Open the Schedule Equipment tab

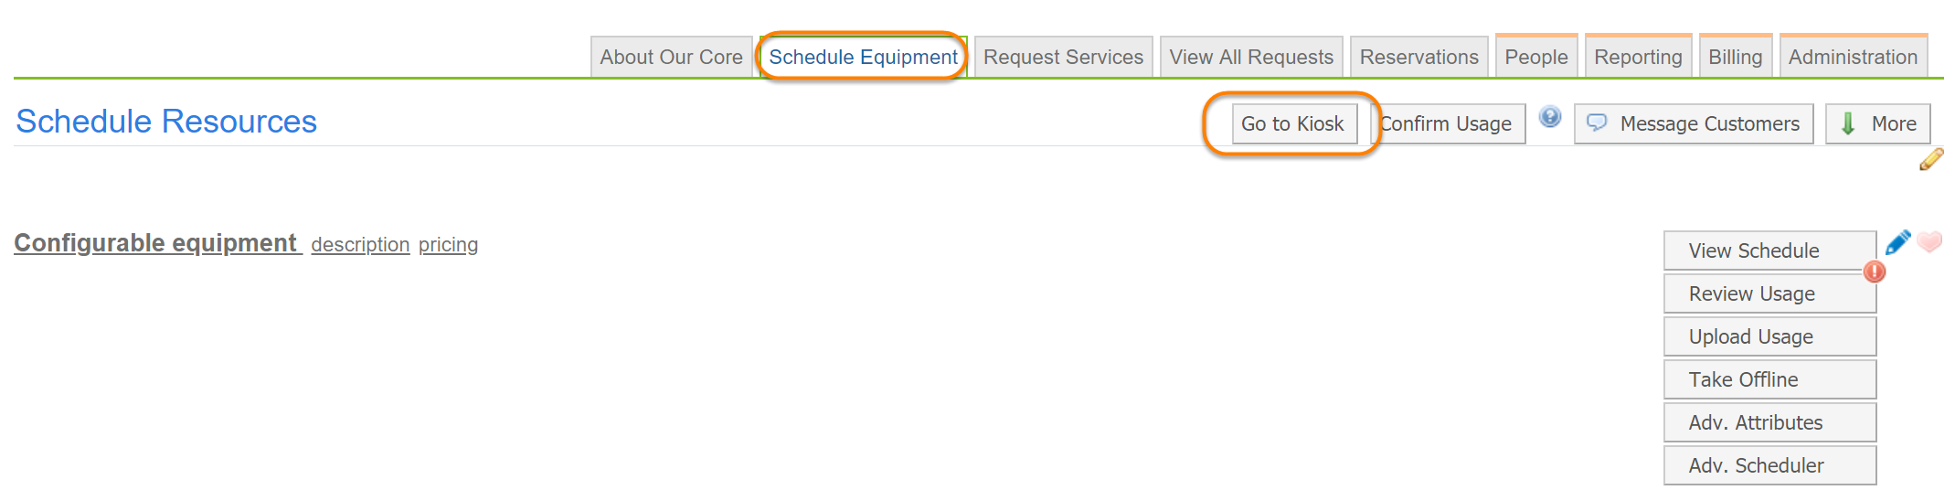[863, 57]
